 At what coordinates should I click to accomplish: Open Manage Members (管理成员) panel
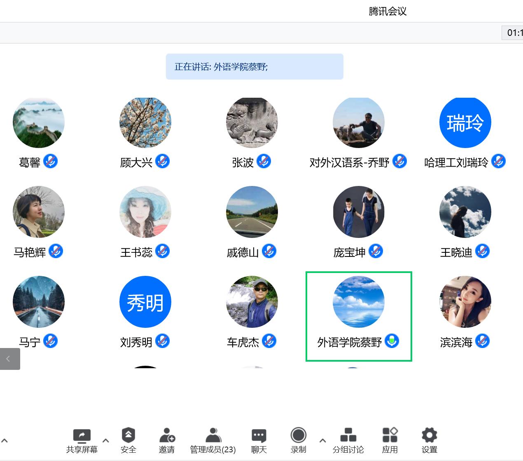[x=213, y=436]
